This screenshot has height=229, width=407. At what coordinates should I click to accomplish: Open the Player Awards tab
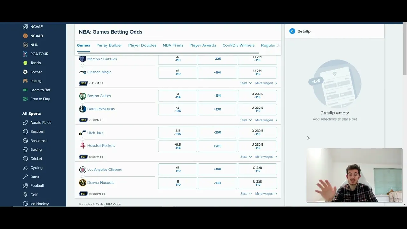[x=203, y=45]
